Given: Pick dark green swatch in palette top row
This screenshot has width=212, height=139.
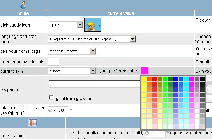Looking at the screenshot, I should click(x=170, y=79).
